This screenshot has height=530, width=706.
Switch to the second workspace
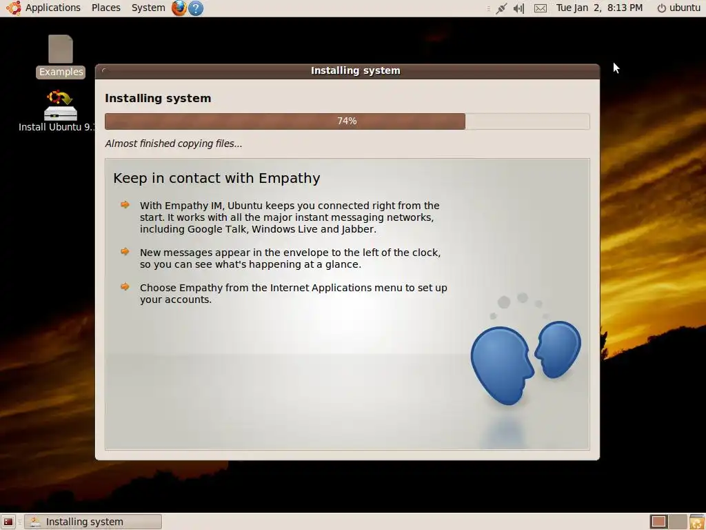[677, 522]
